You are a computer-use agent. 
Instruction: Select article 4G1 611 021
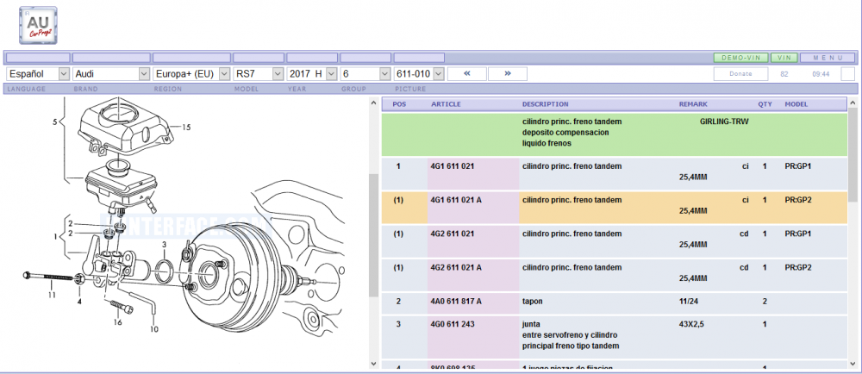click(x=454, y=166)
